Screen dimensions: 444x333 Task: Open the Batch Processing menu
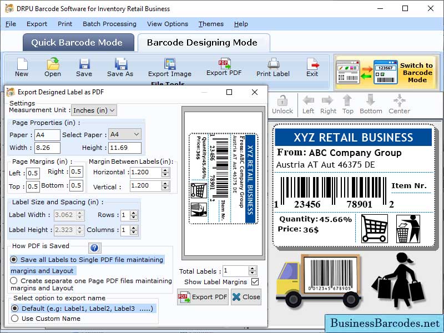click(x=109, y=24)
